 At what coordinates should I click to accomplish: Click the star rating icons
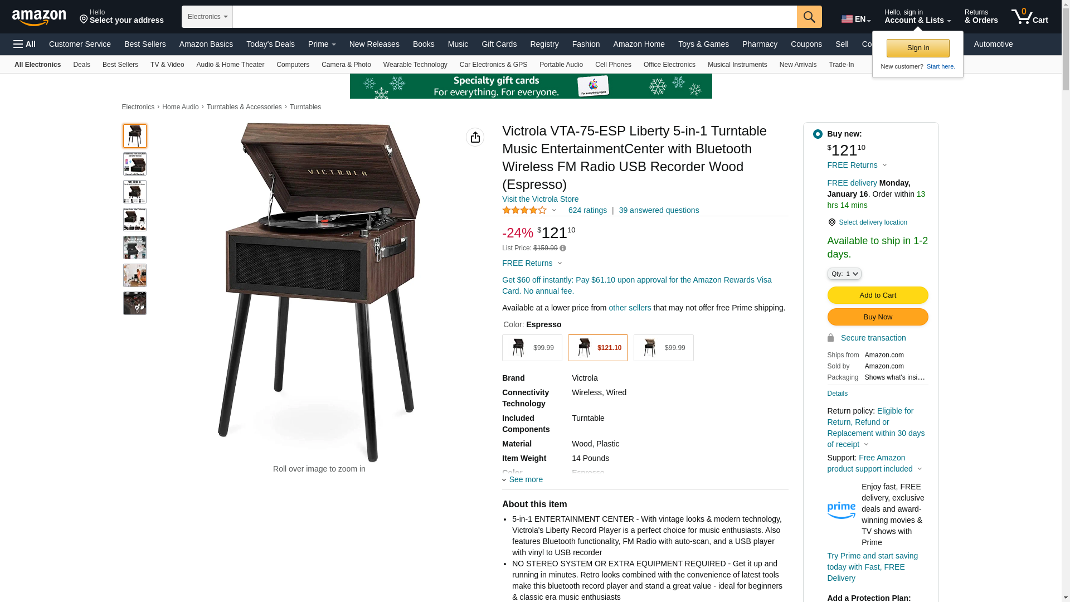pyautogui.click(x=524, y=210)
